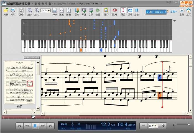Click the Zoom in (放大) magnifier
The image size is (194, 133).
pyautogui.click(x=37, y=11)
